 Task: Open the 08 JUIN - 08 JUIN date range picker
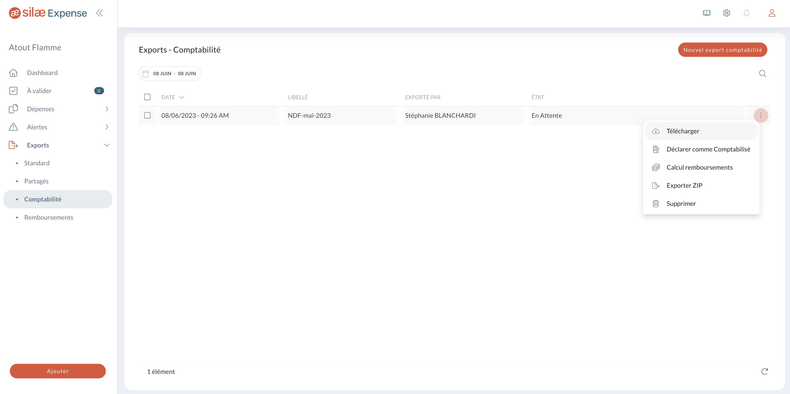pos(170,73)
